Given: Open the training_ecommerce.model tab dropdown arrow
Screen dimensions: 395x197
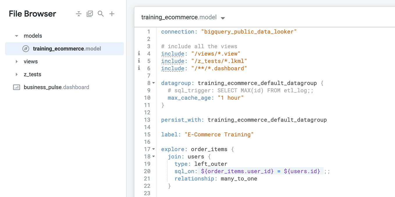Looking at the screenshot, I should click(223, 17).
